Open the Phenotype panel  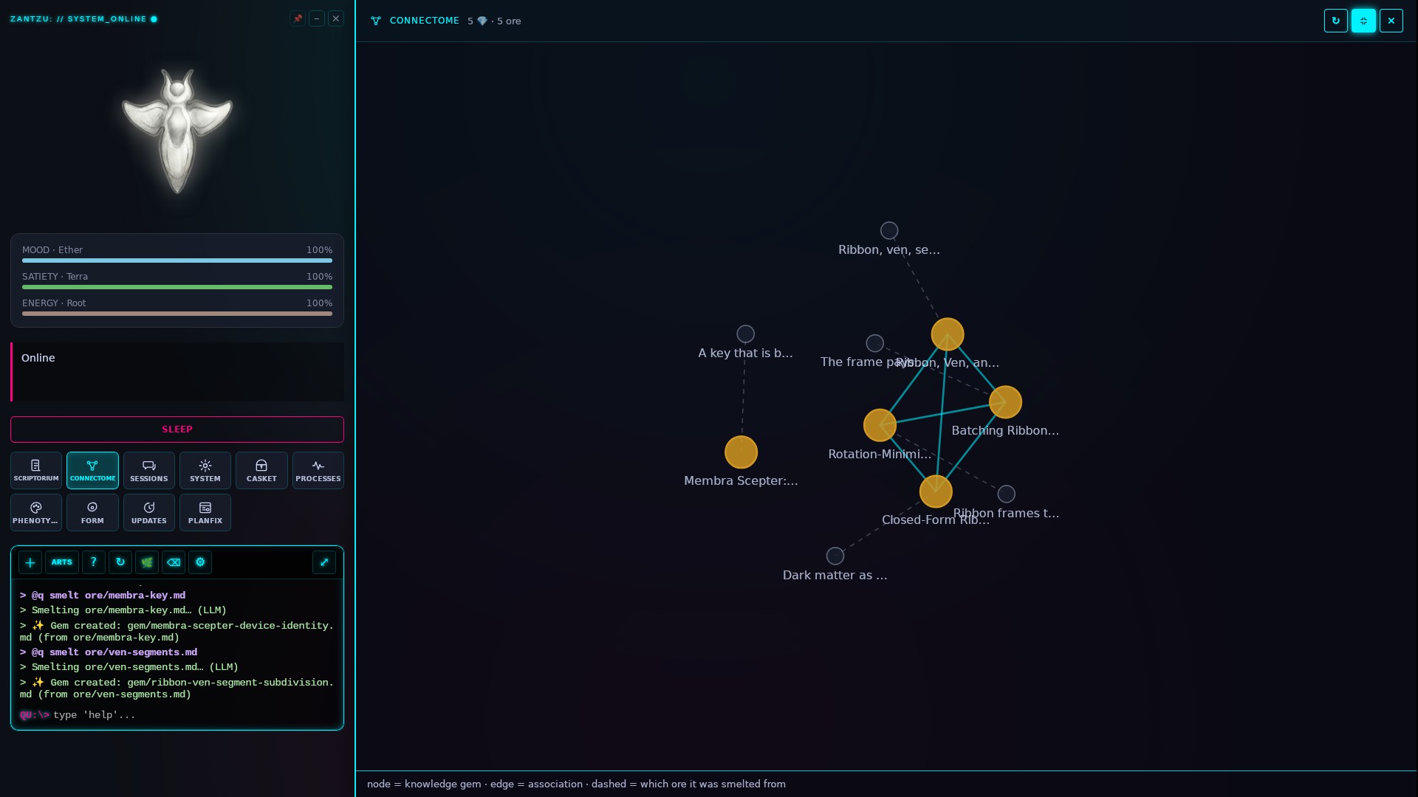[x=36, y=512]
